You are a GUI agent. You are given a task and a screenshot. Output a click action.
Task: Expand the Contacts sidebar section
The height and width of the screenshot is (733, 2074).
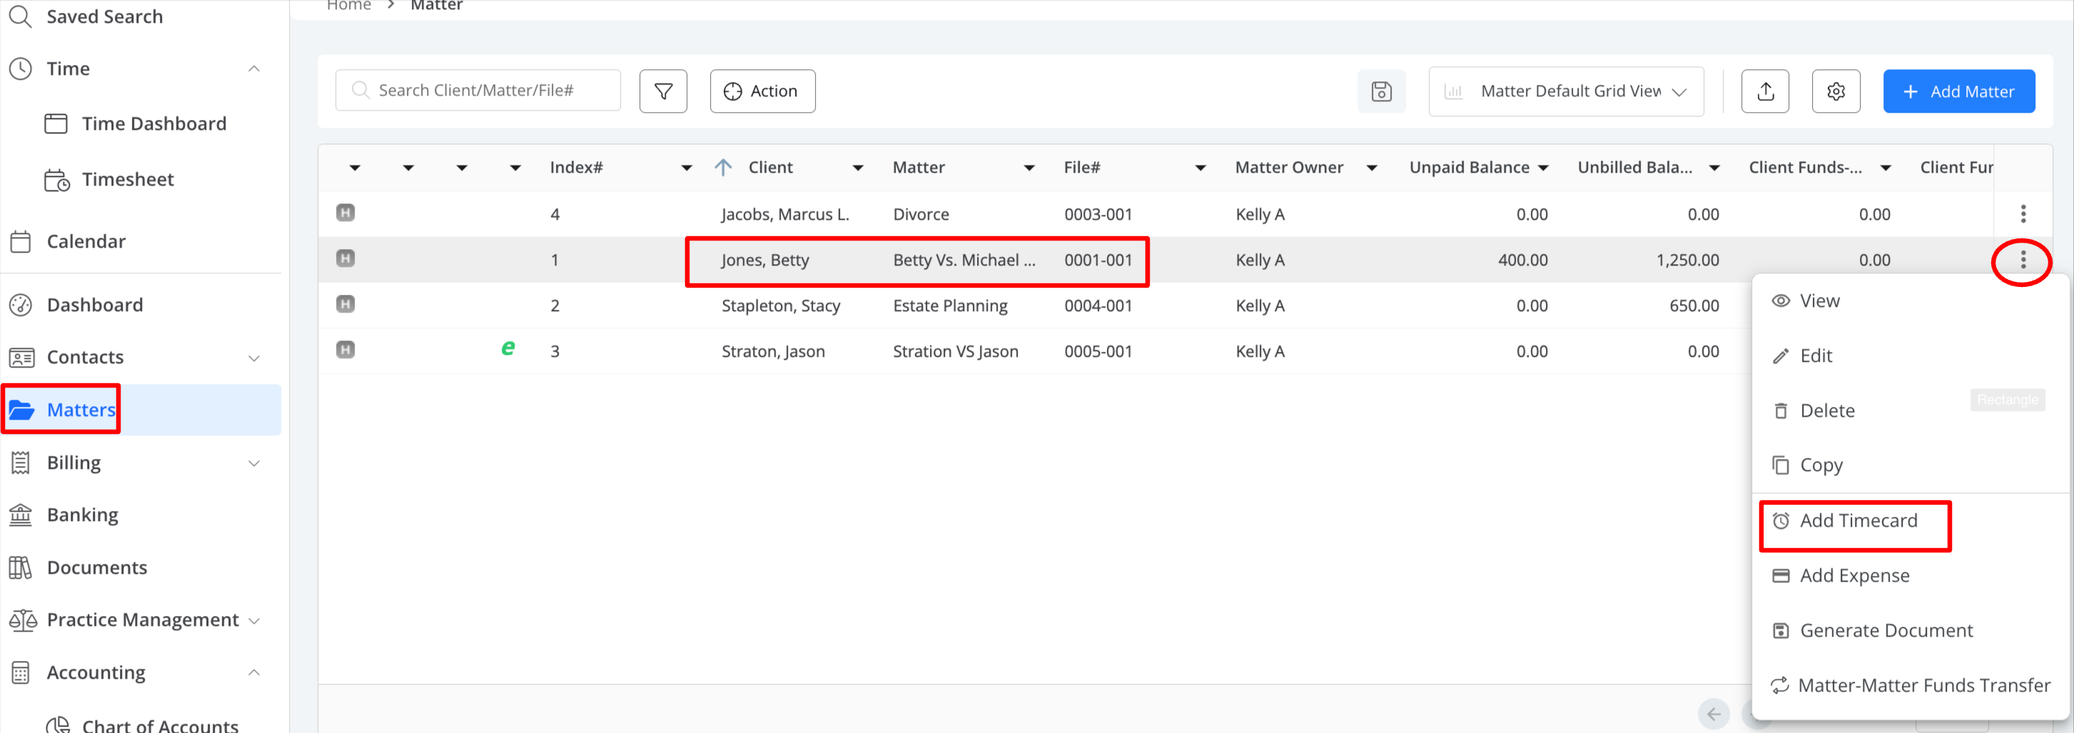click(x=253, y=358)
